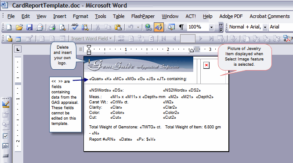Image resolution: width=293 pixels, height=163 pixels.
Task: Open the FlashPaper menu
Action: pos(143,16)
